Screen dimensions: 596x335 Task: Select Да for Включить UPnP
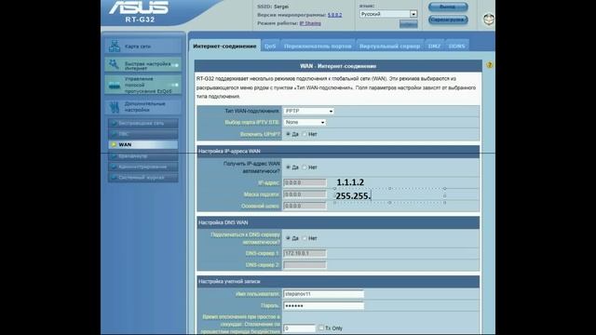pyautogui.click(x=288, y=134)
